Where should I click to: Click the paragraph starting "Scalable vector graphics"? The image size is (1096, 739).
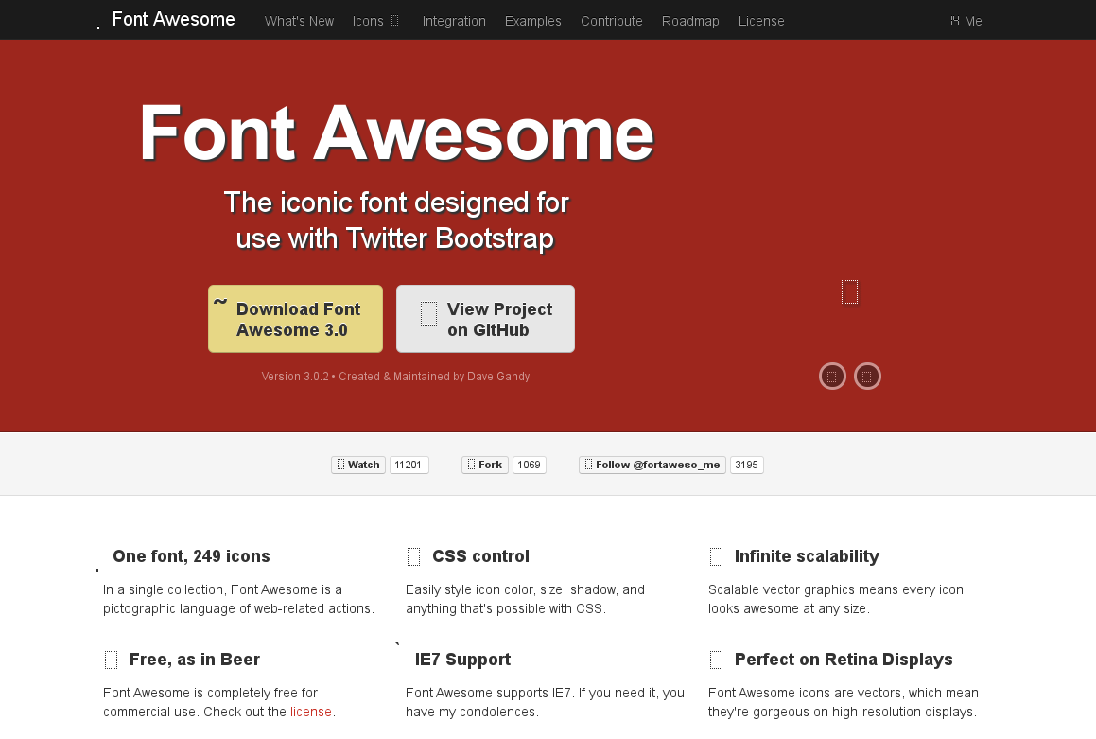click(836, 599)
